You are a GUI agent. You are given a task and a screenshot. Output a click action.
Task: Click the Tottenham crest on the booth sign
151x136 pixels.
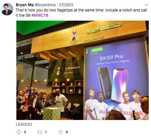click(x=74, y=37)
